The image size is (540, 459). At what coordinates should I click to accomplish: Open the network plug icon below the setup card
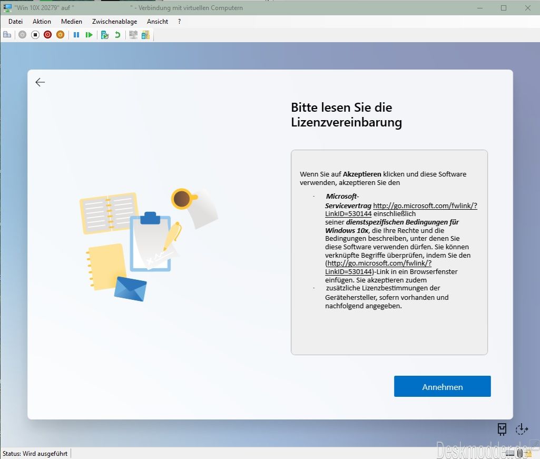click(502, 429)
